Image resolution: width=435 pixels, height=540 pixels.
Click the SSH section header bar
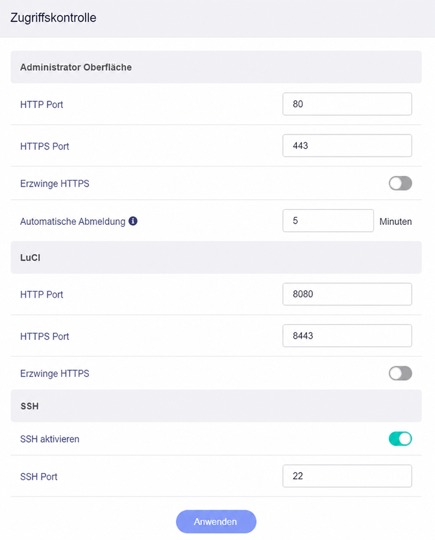tap(216, 406)
